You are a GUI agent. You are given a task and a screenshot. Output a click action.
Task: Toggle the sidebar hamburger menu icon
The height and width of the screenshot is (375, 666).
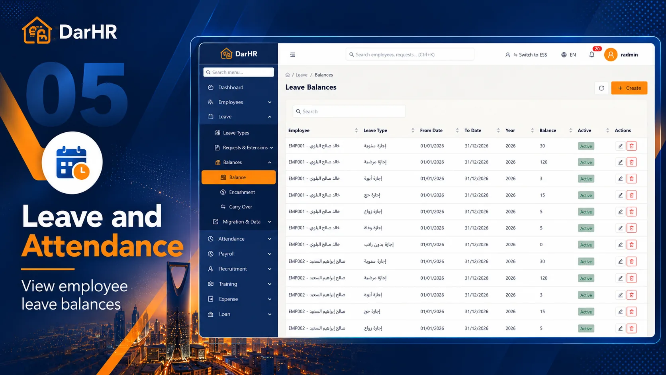pyautogui.click(x=293, y=55)
